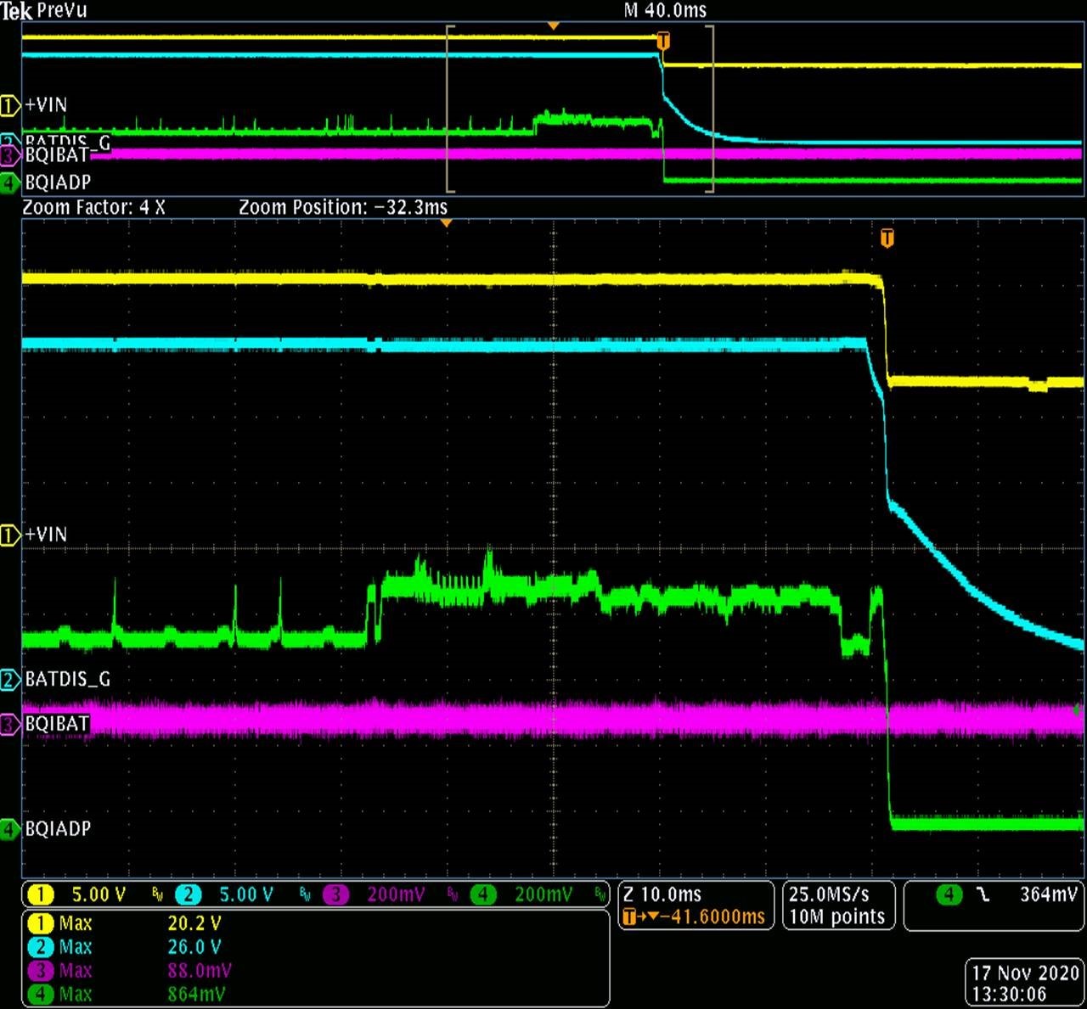Click the 864mV max measurement value
Screen dimensions: 1087x1009
[x=196, y=994]
